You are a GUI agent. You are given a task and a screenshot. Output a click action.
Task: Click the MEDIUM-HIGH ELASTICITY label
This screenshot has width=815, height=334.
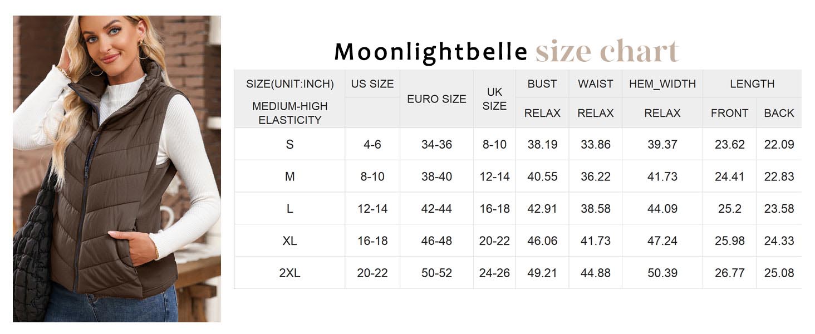[289, 113]
